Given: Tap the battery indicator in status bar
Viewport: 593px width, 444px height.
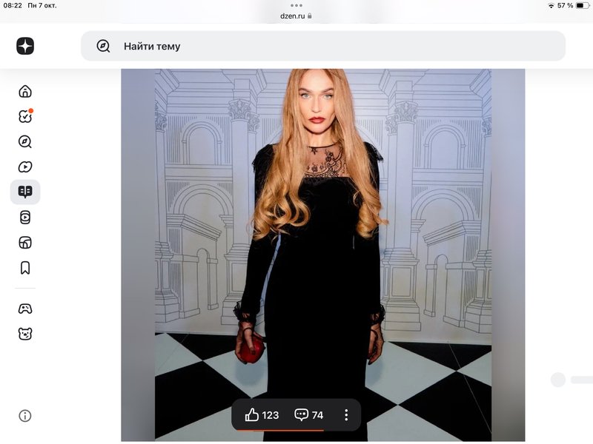Looking at the screenshot, I should click(x=582, y=5).
